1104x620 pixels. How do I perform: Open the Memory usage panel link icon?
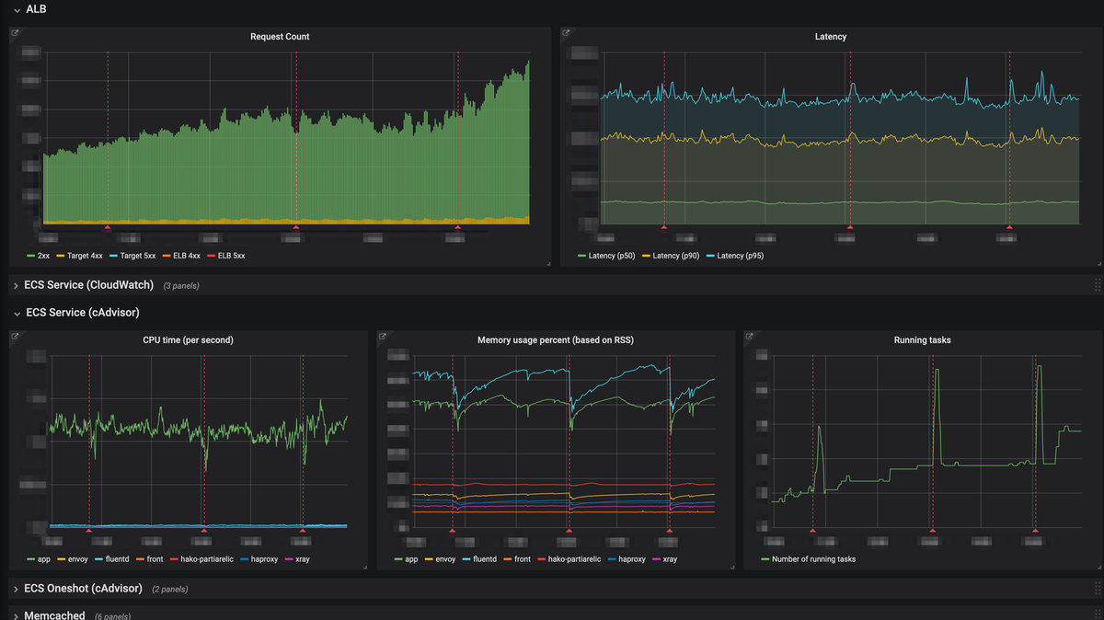point(383,336)
